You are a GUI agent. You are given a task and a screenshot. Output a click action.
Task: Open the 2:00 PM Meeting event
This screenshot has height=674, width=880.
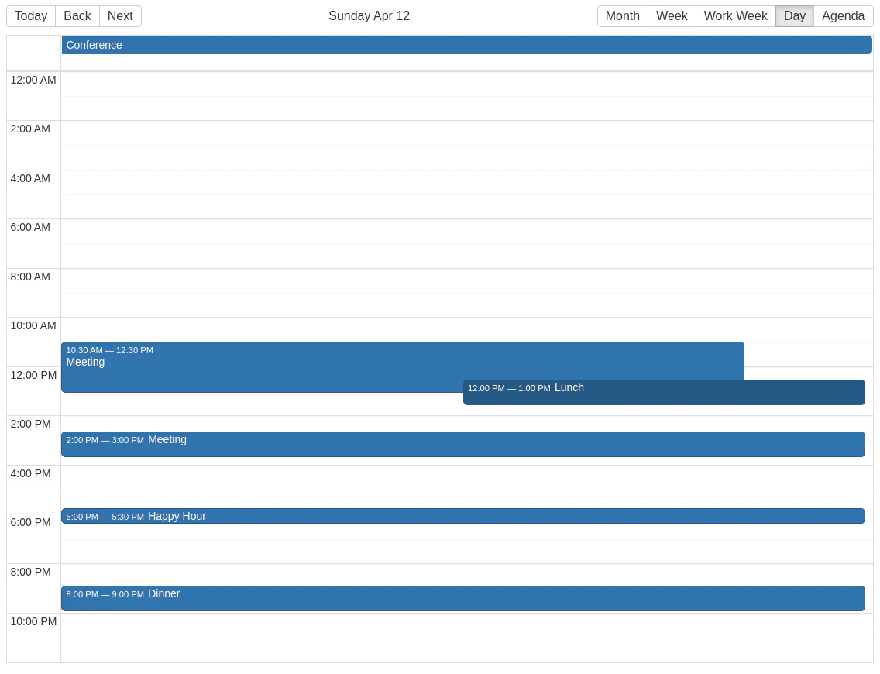463,444
